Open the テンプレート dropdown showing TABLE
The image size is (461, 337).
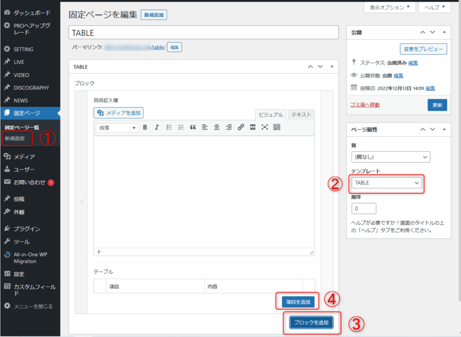(387, 183)
